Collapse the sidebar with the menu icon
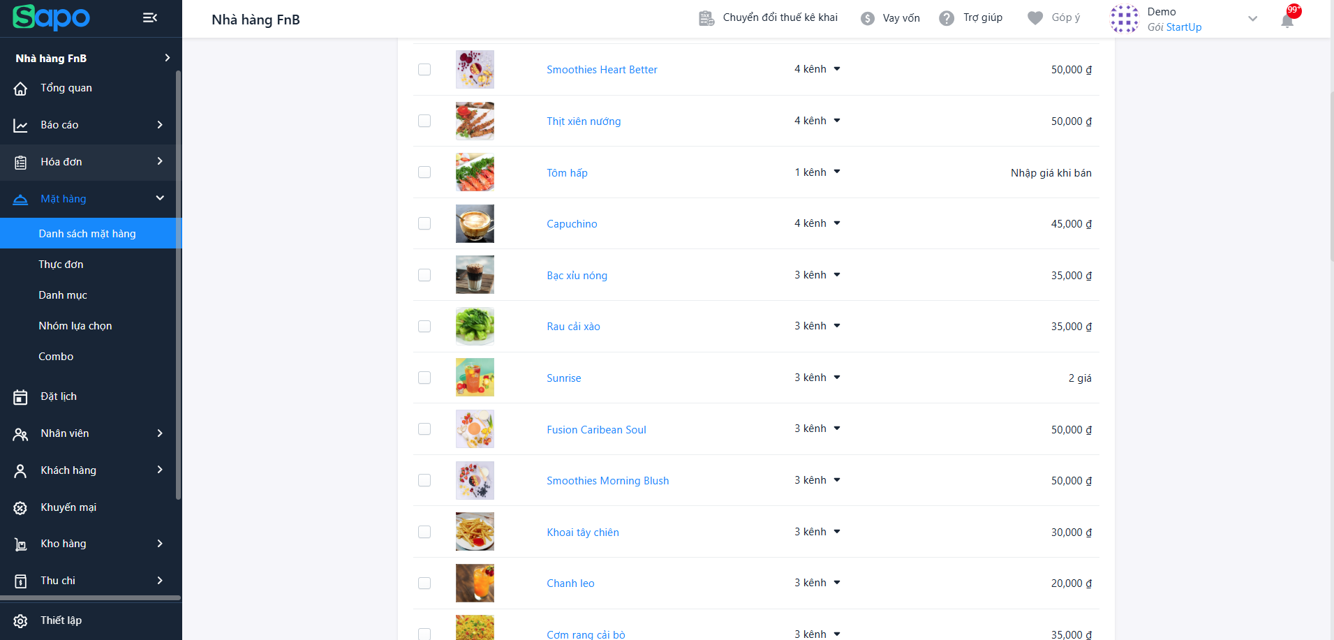This screenshot has height=640, width=1334. [x=150, y=17]
